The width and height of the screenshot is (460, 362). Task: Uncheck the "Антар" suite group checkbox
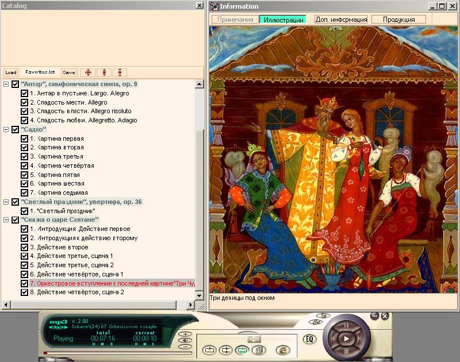pyautogui.click(x=16, y=84)
